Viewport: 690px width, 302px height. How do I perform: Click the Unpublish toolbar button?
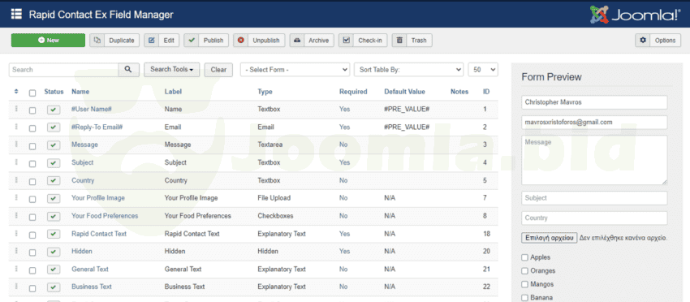click(x=259, y=40)
